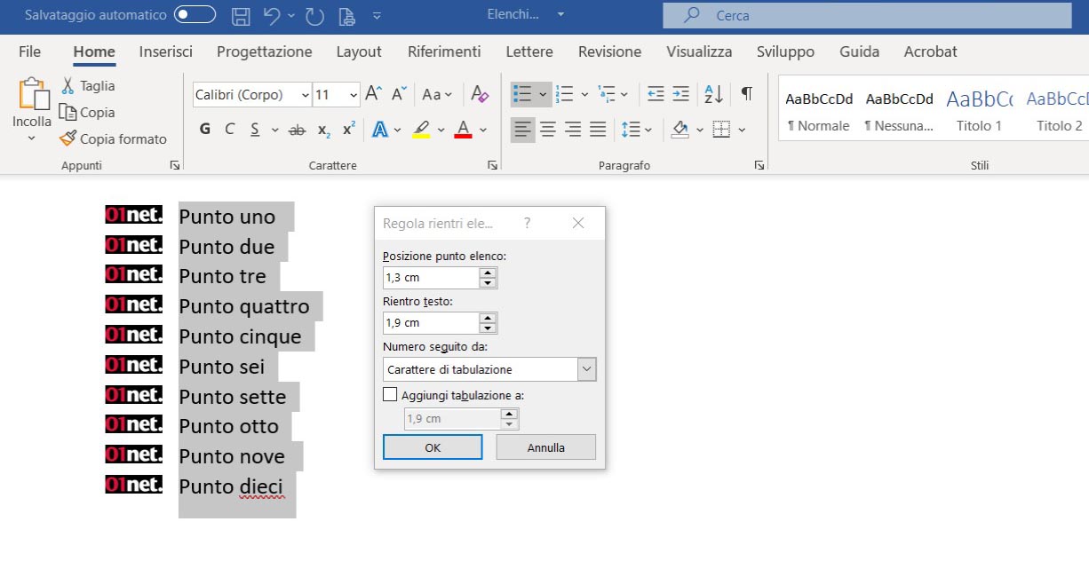Enable the Aggiungi tabulazione a checkbox
The height and width of the screenshot is (577, 1089).
tap(390, 395)
